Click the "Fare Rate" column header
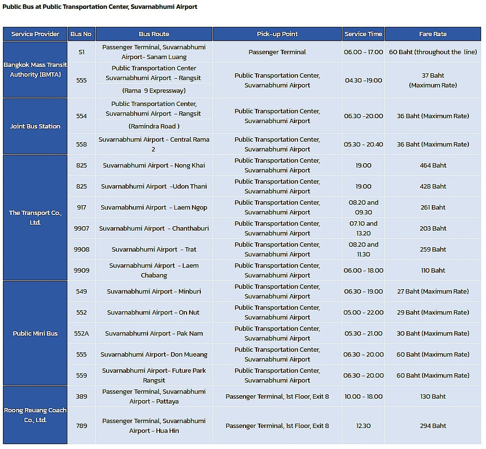 (x=433, y=34)
